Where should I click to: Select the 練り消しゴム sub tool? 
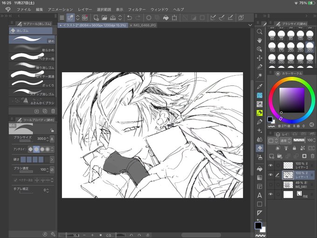32,66
